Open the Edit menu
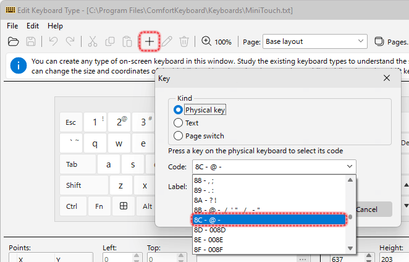Viewport: 409px width, 262px height. click(x=33, y=26)
